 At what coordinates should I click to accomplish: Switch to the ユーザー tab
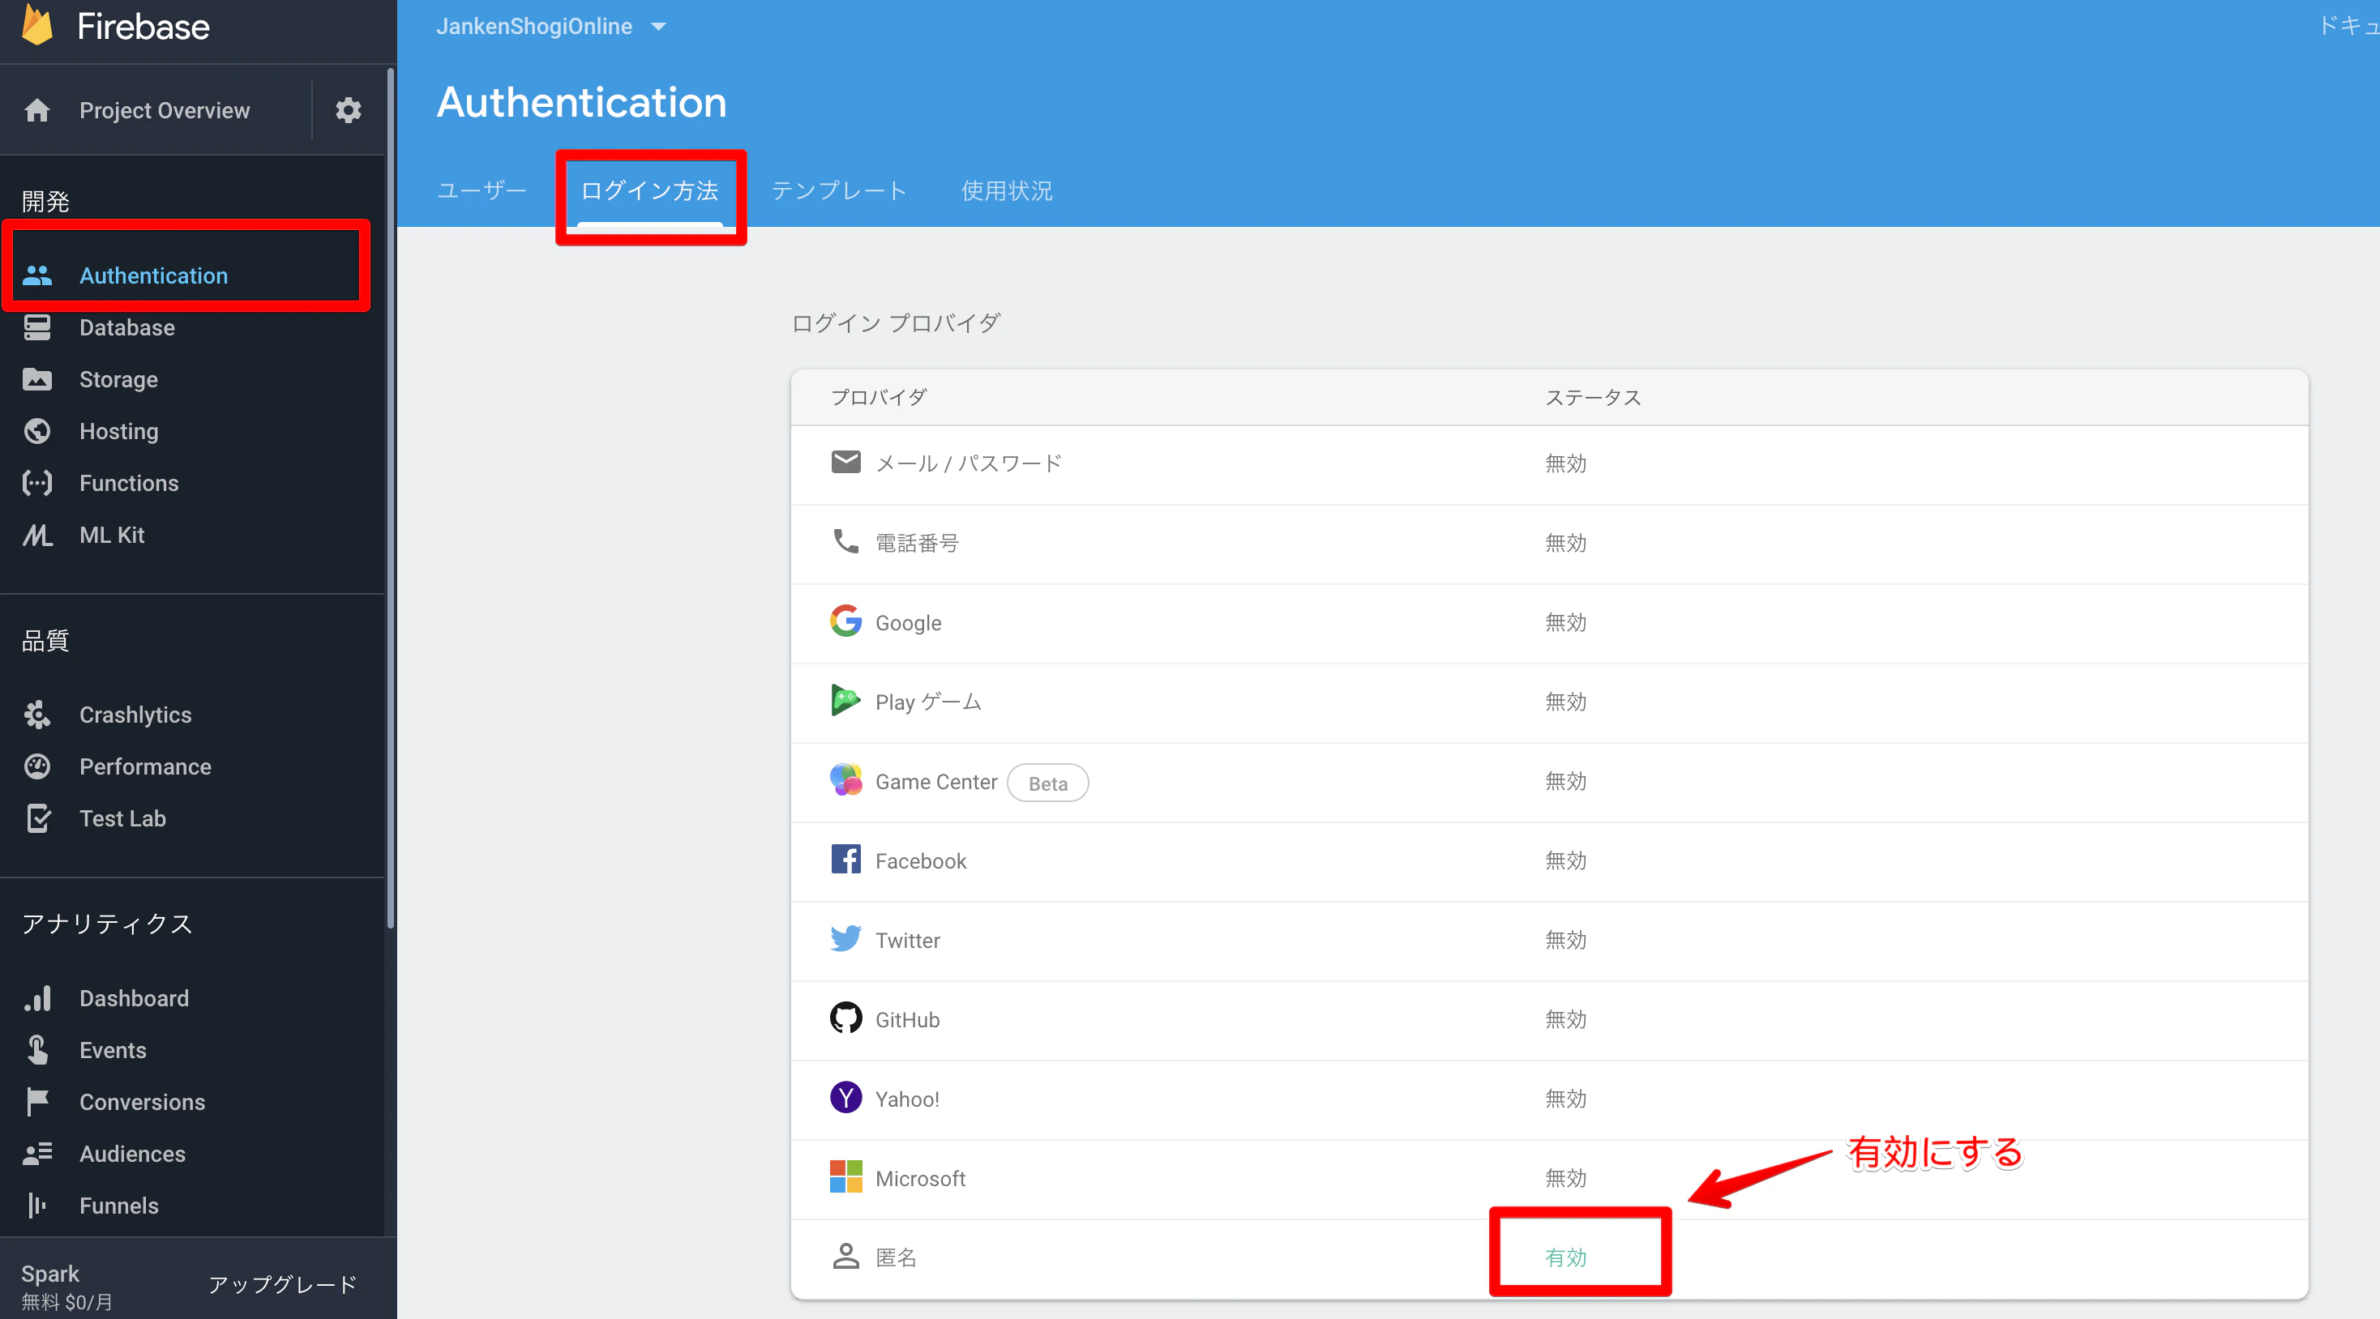coord(482,190)
